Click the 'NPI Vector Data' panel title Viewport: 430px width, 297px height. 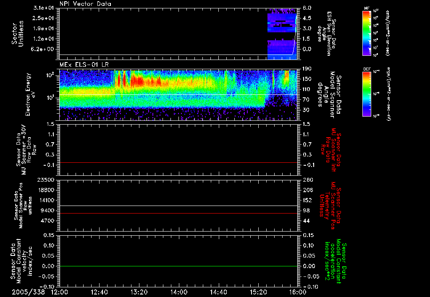pyautogui.click(x=85, y=4)
